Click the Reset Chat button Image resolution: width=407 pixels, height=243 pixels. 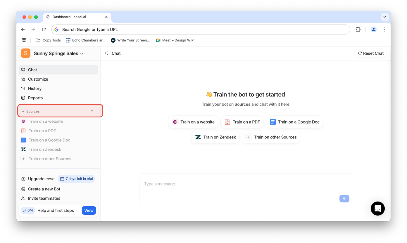371,53
